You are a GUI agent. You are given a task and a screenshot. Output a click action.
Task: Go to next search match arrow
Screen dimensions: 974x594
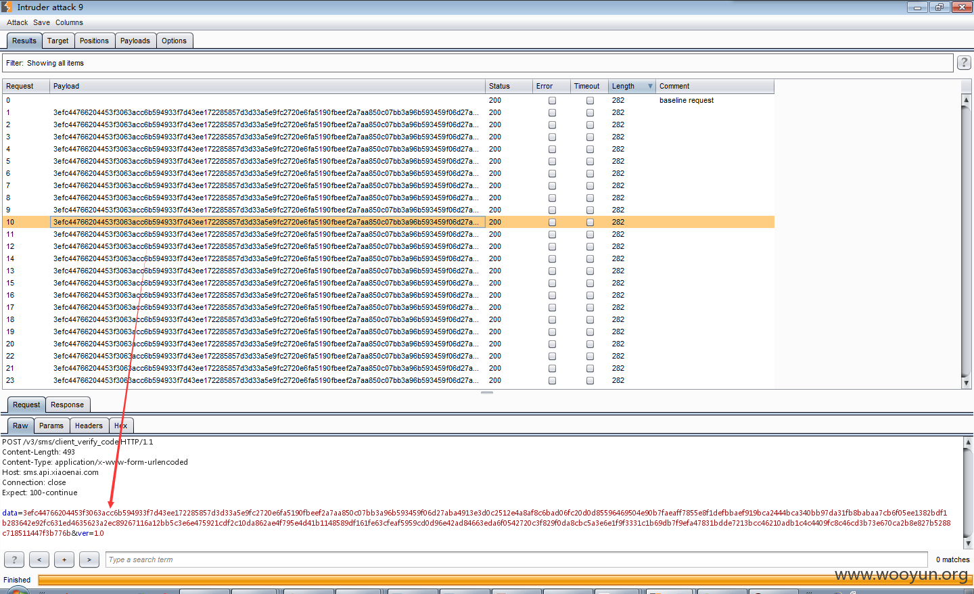click(x=89, y=559)
